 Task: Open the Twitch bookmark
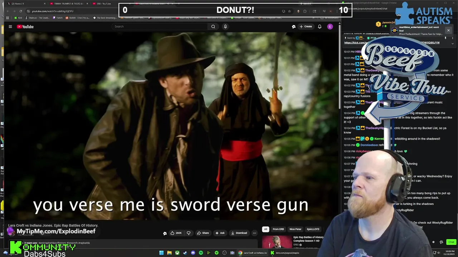coord(58,18)
